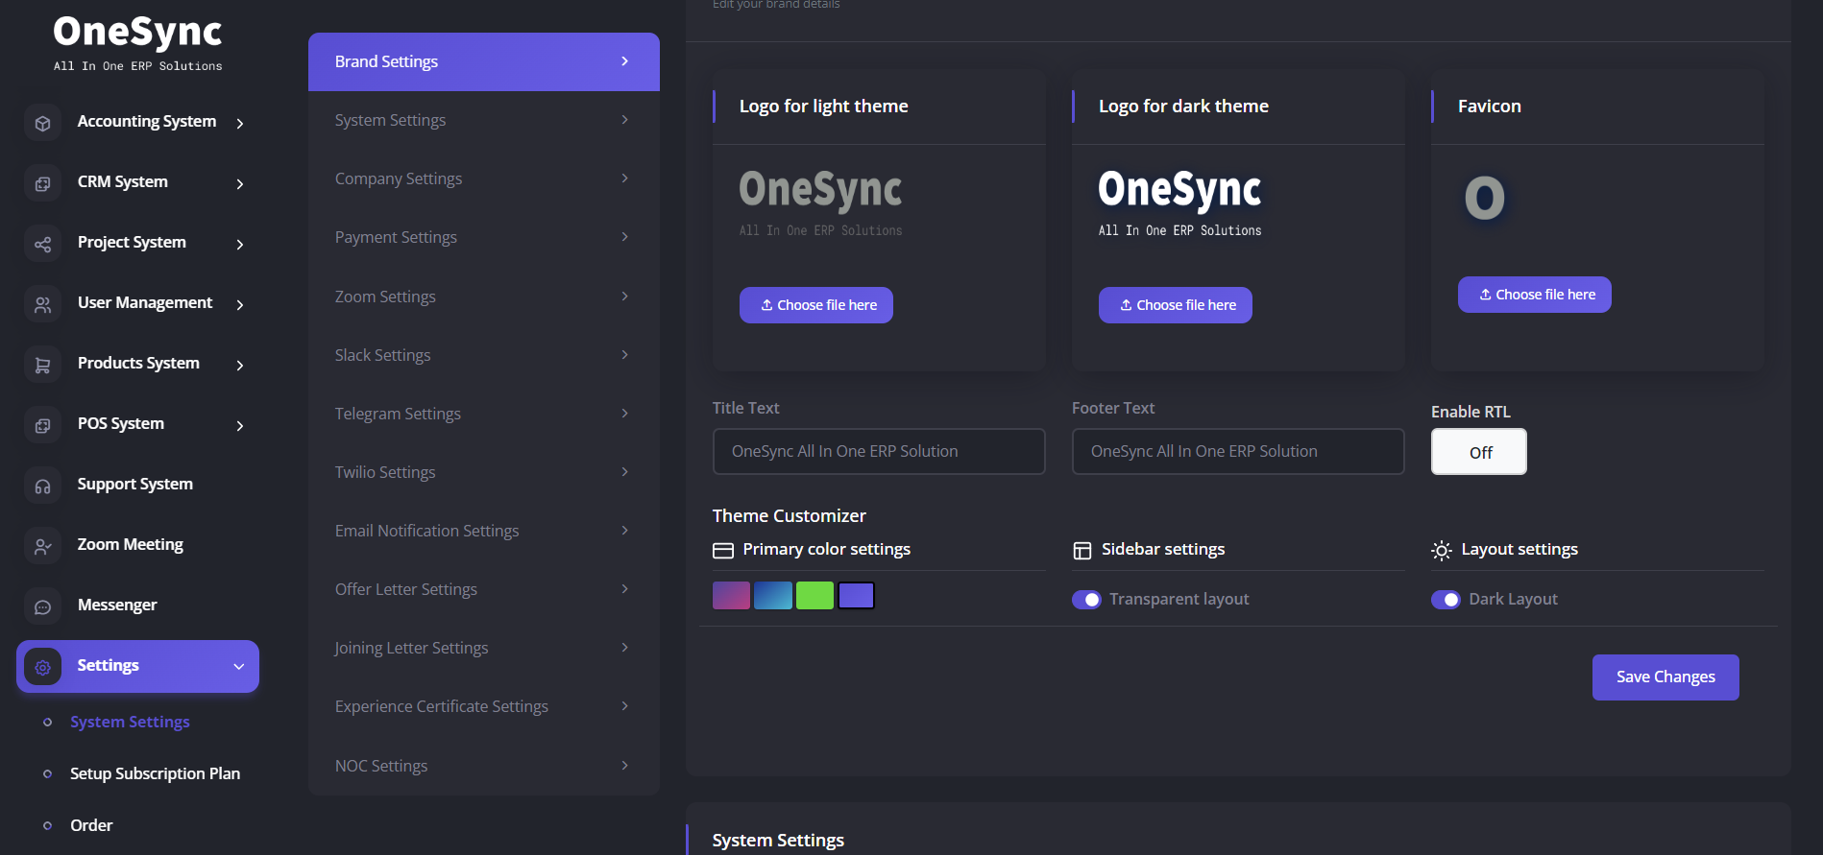The width and height of the screenshot is (1823, 855).
Task: Click the Title Text input field
Action: click(878, 451)
